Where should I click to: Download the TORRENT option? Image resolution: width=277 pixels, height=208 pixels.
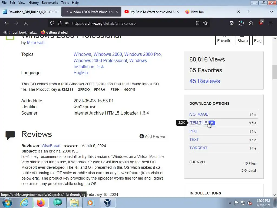[x=198, y=148]
